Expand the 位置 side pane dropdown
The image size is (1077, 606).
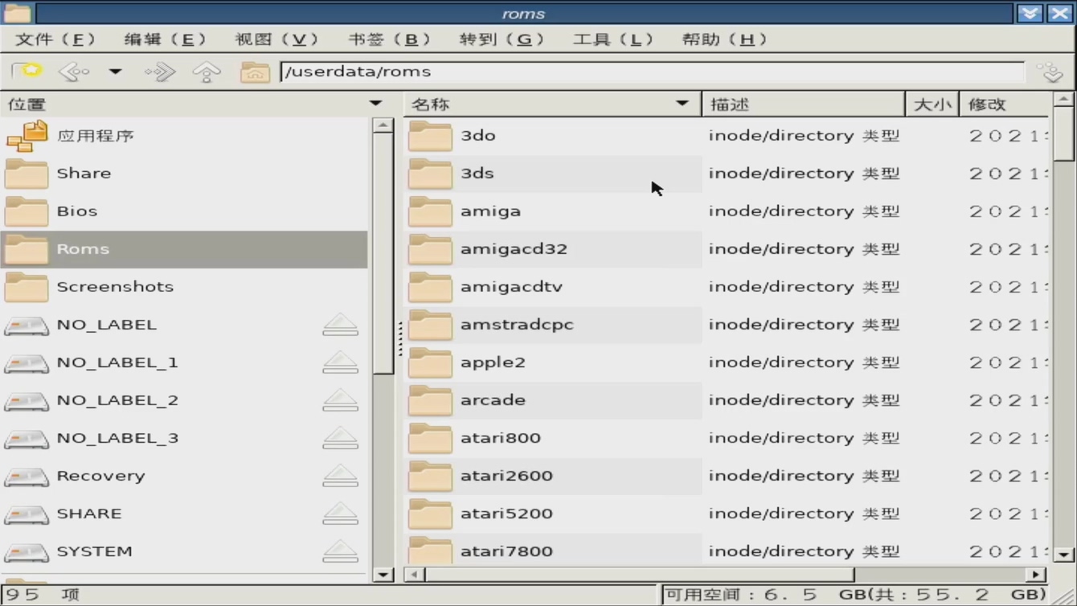pos(375,104)
